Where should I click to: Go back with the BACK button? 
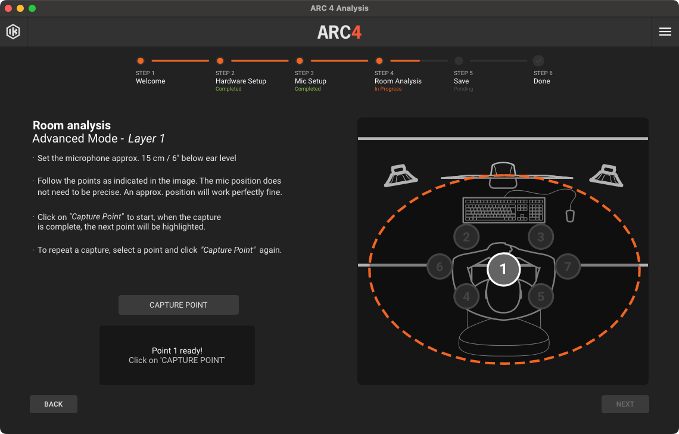click(x=54, y=404)
